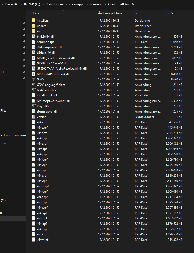Click the bink2w64.dll file icon
The image size is (194, 253).
34,37
